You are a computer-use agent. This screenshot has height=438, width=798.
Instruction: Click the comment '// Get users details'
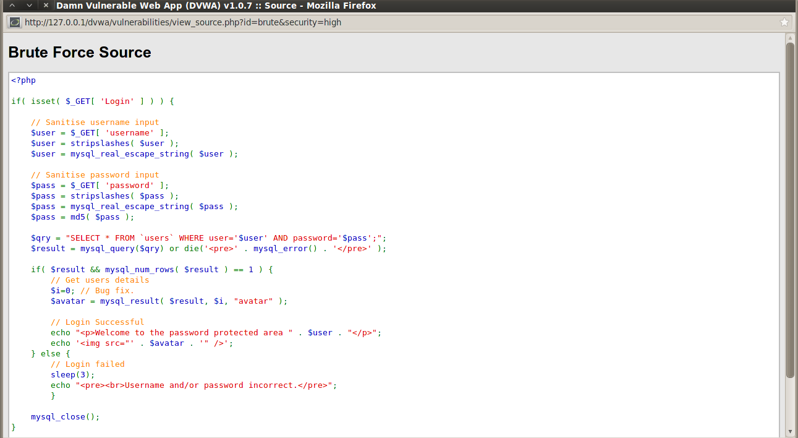(x=100, y=280)
